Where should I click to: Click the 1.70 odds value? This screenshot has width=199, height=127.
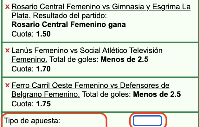[x=44, y=68]
